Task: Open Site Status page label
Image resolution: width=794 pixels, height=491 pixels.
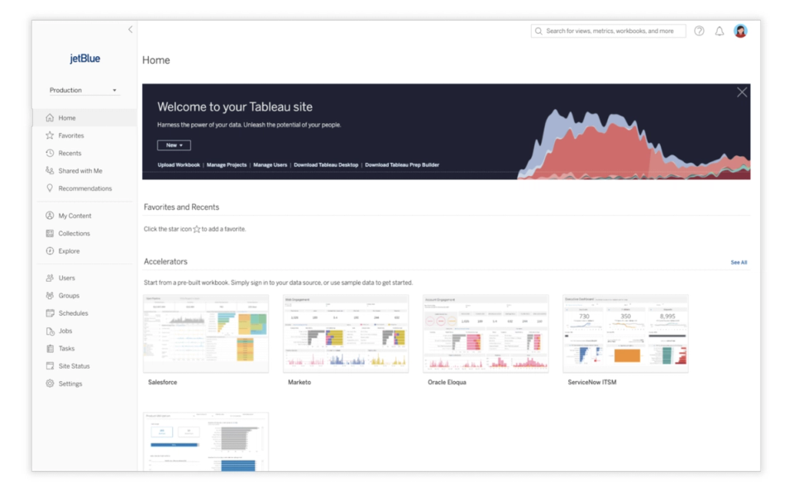Action: click(74, 366)
